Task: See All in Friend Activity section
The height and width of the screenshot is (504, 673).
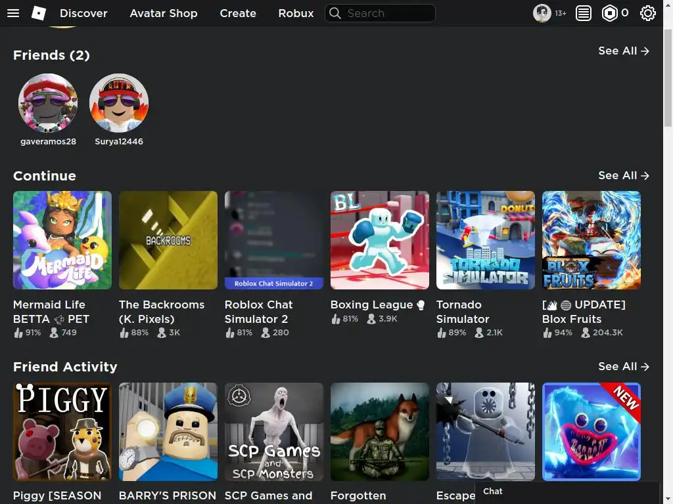Action: coord(624,367)
